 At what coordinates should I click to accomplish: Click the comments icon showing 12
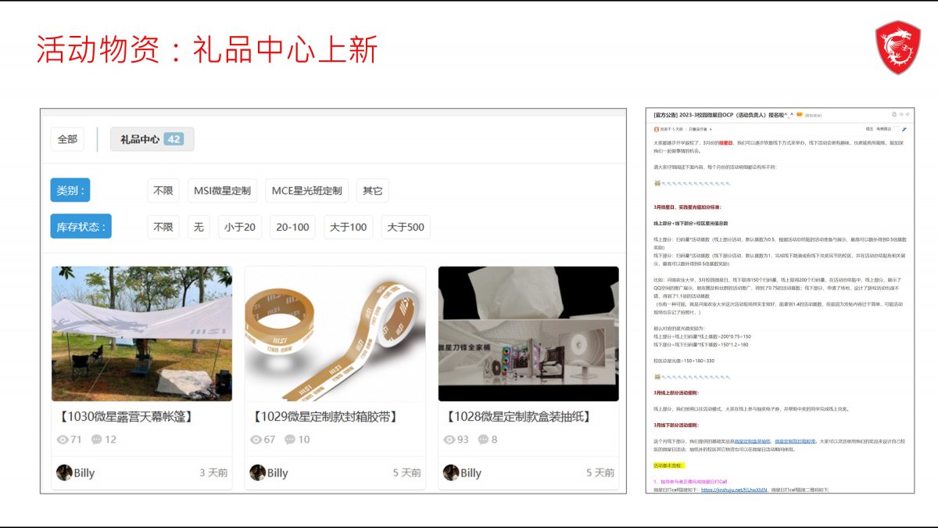(97, 440)
